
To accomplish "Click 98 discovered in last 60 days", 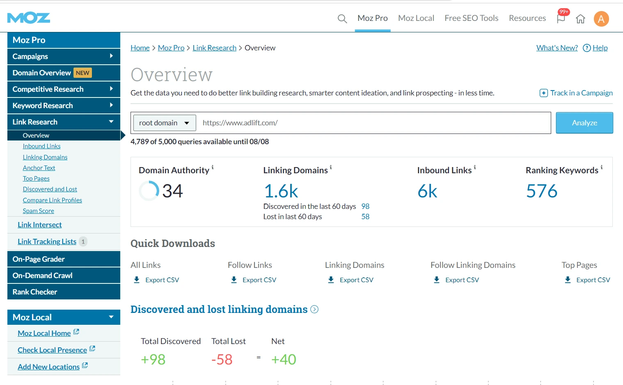I will coord(365,206).
